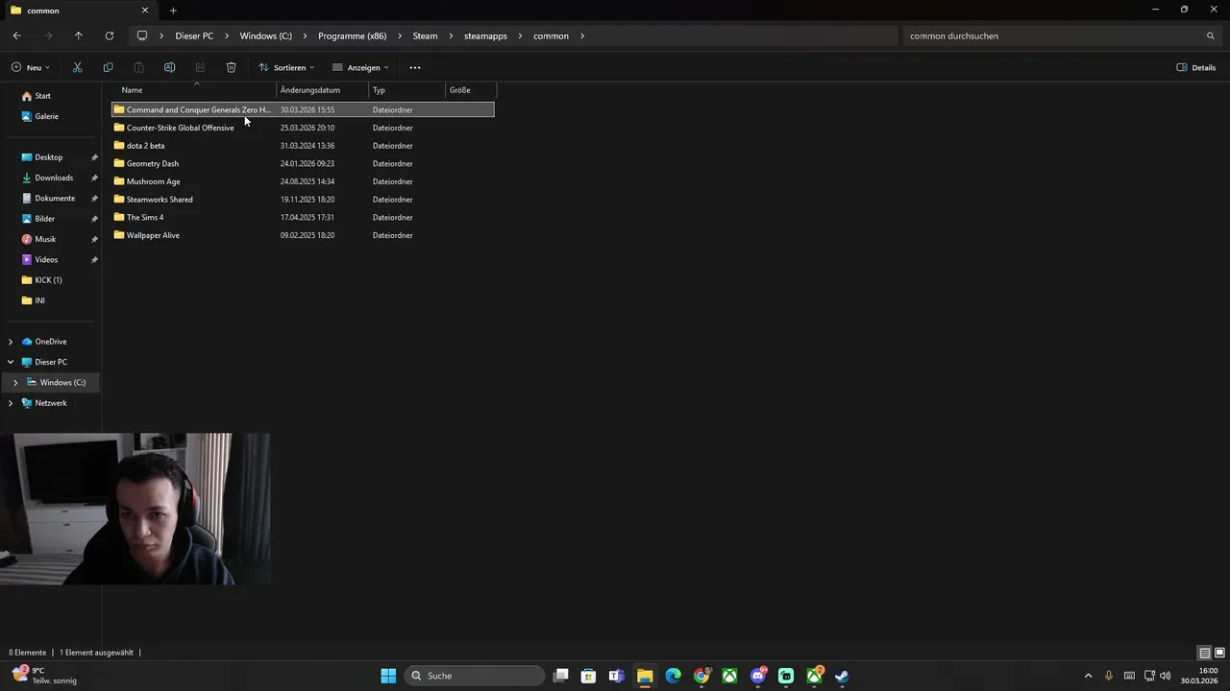Open Microsoft Edge from taskbar

click(673, 676)
